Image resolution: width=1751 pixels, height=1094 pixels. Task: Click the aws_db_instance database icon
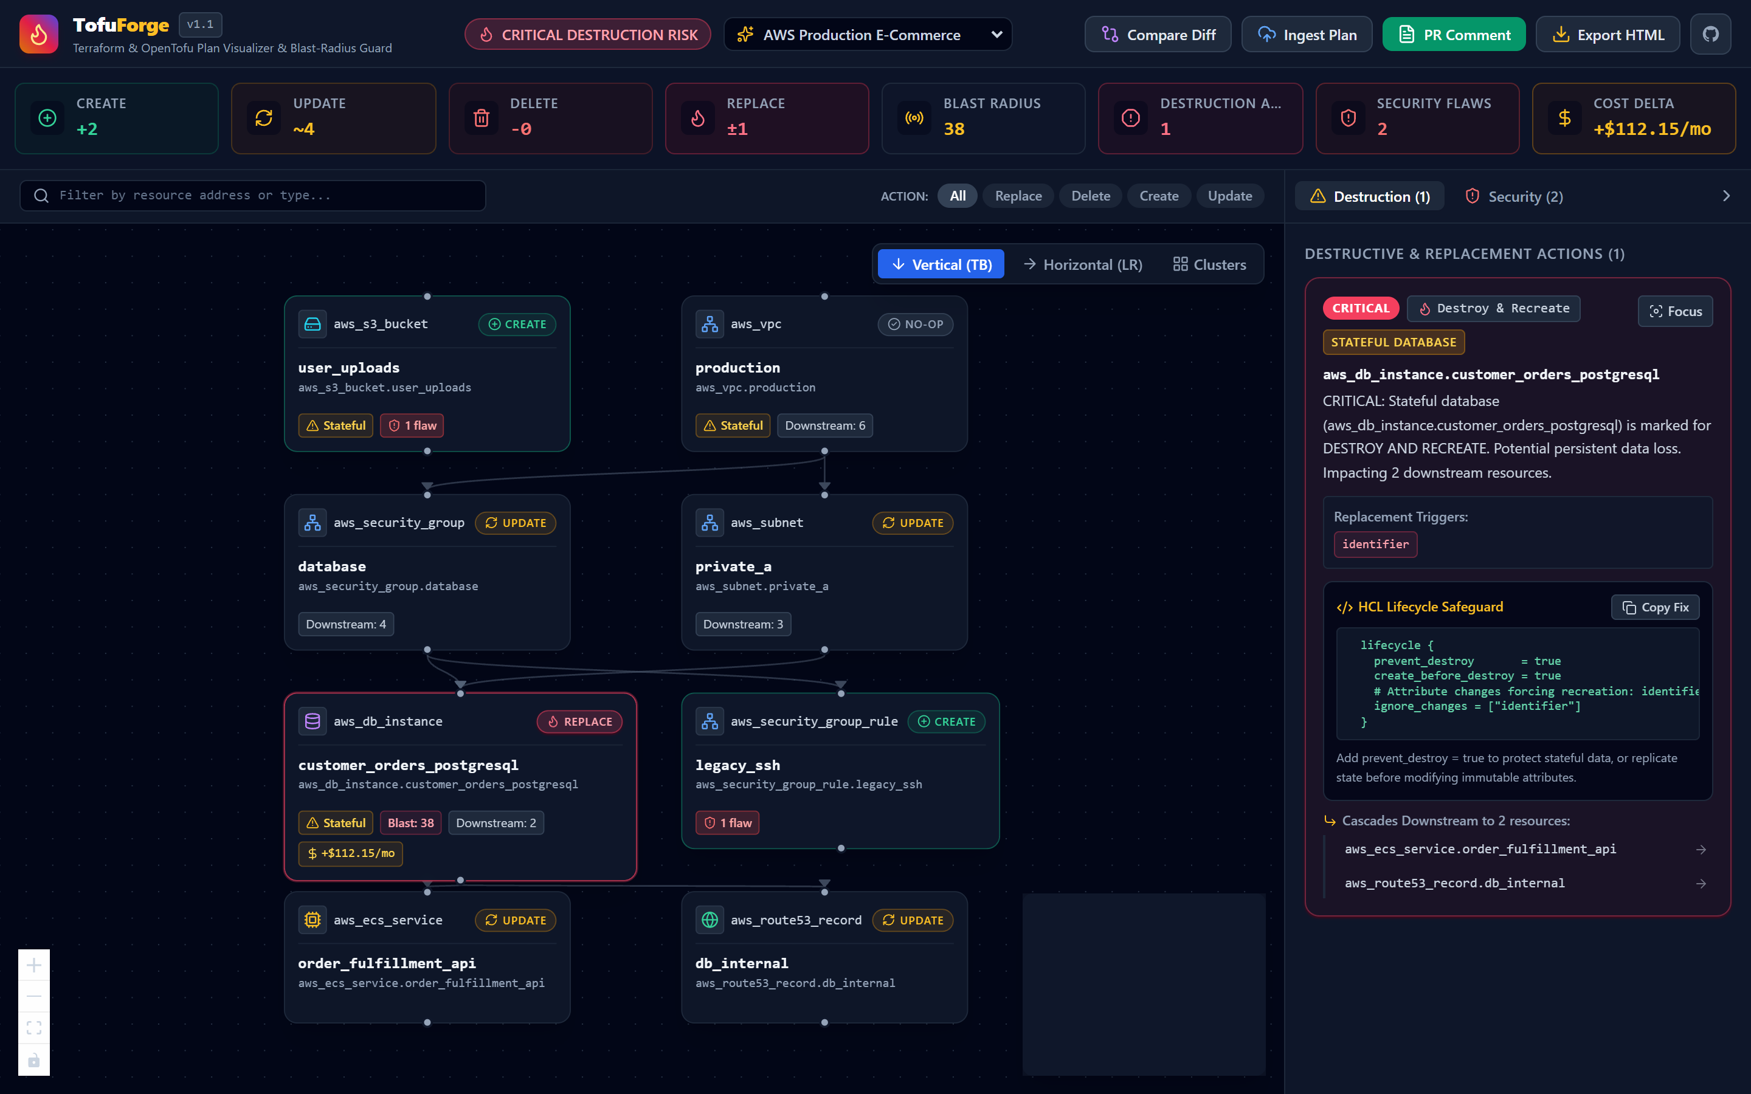[x=313, y=721]
